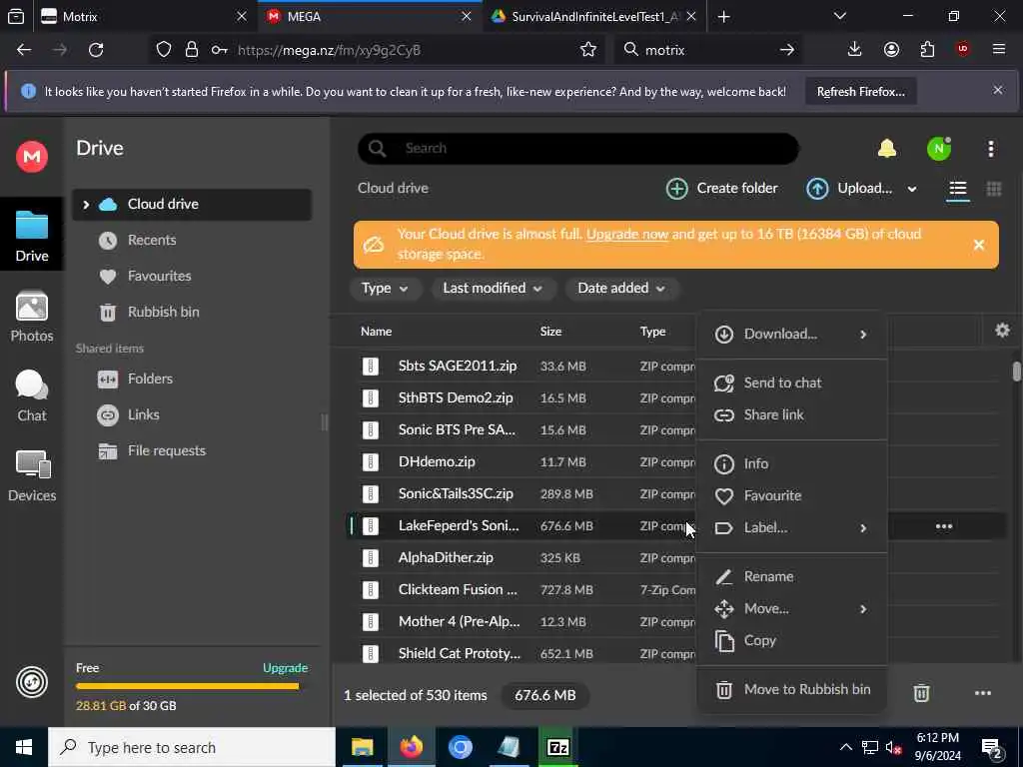
Task: Open notifications bell
Action: [887, 149]
